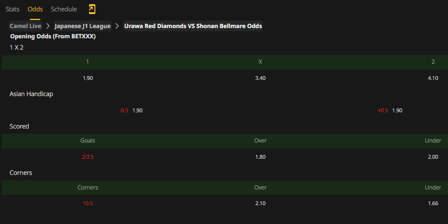
Task: Pick home win odds 1.90 in 1X2
Action: coord(88,78)
